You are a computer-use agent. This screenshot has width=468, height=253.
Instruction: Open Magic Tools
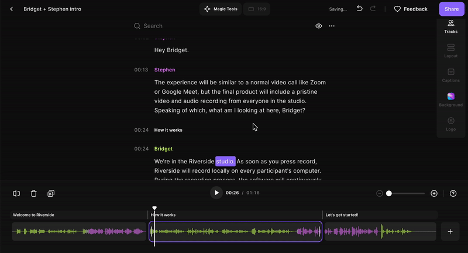click(221, 9)
